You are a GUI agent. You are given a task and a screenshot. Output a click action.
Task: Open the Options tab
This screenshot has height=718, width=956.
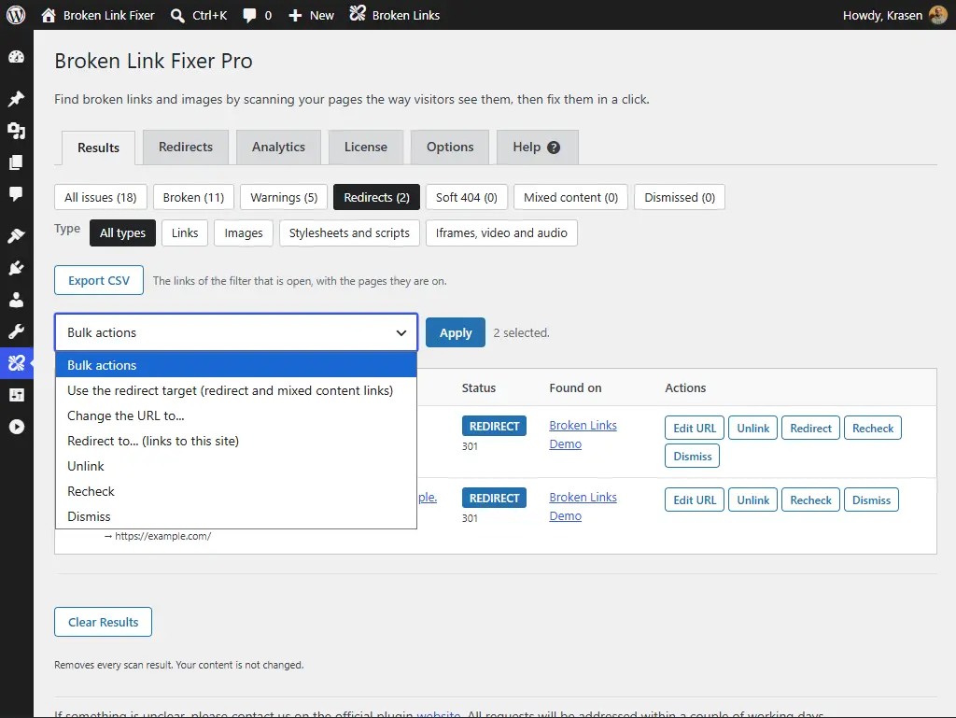pyautogui.click(x=450, y=147)
